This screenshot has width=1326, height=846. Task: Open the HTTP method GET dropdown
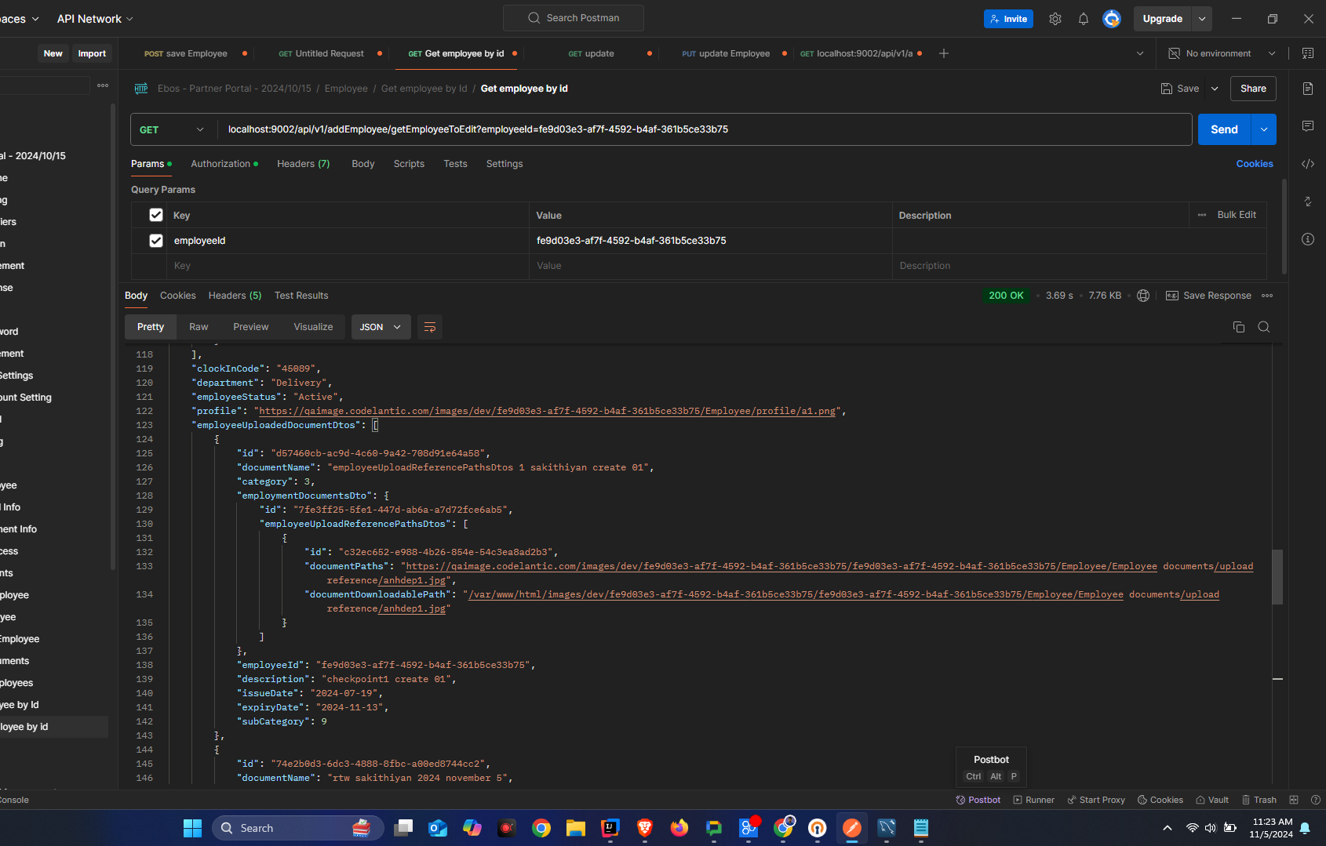[173, 129]
